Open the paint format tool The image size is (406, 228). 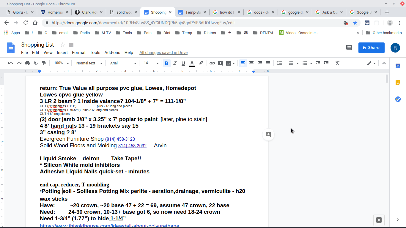pos(44,63)
